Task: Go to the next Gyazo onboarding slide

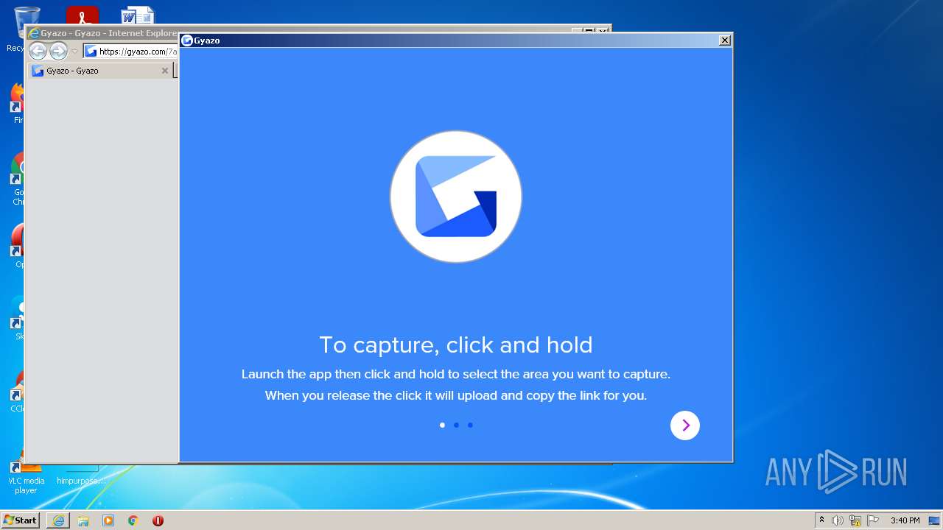Action: tap(685, 425)
